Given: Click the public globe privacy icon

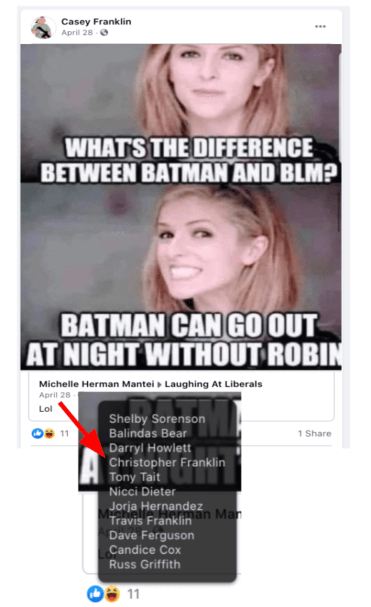Looking at the screenshot, I should (104, 33).
